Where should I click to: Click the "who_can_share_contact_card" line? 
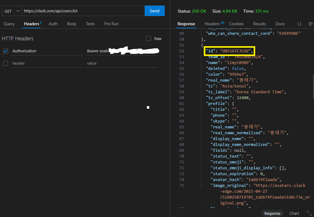[253, 34]
